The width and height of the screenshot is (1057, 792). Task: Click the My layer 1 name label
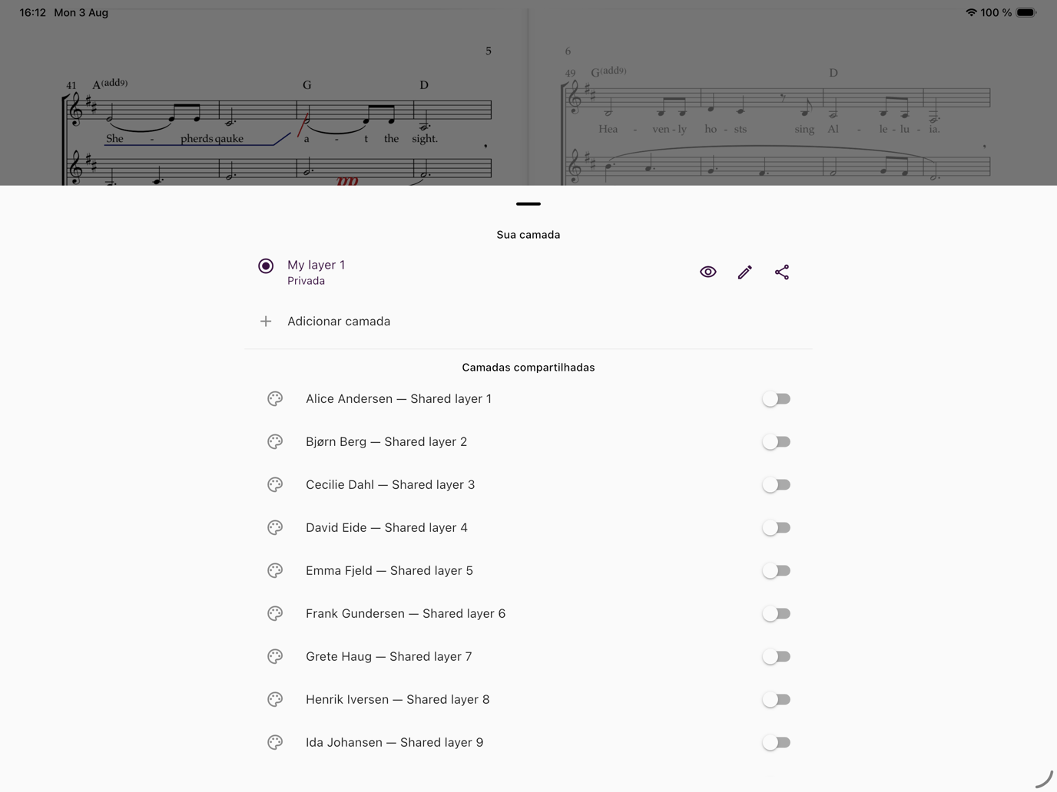(x=316, y=265)
